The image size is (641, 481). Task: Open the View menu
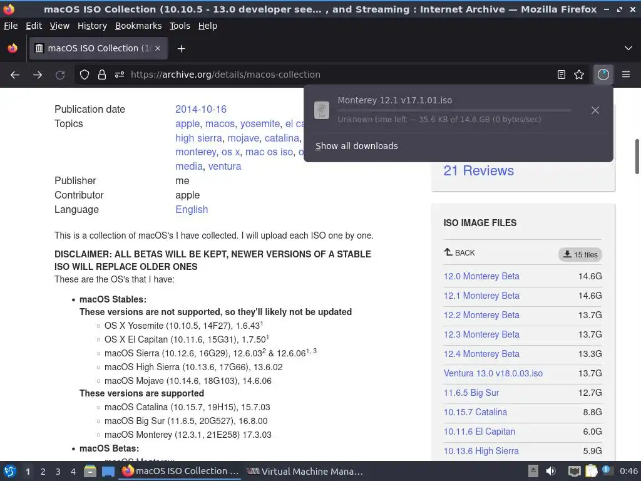(x=59, y=26)
